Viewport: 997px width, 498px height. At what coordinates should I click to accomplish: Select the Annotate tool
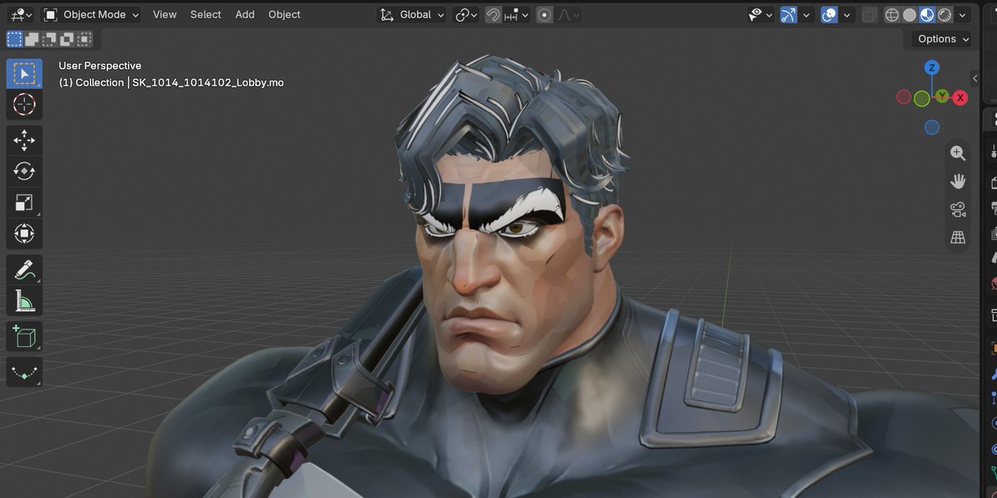24,270
